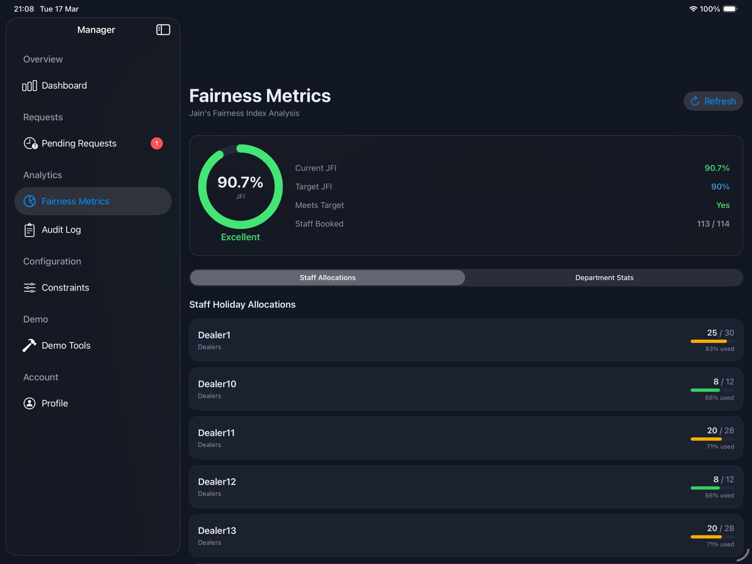Click Dealer1 25 / 30 count
The width and height of the screenshot is (752, 564).
click(x=720, y=333)
